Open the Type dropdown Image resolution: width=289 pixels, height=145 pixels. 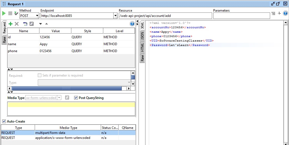tap(84, 82)
